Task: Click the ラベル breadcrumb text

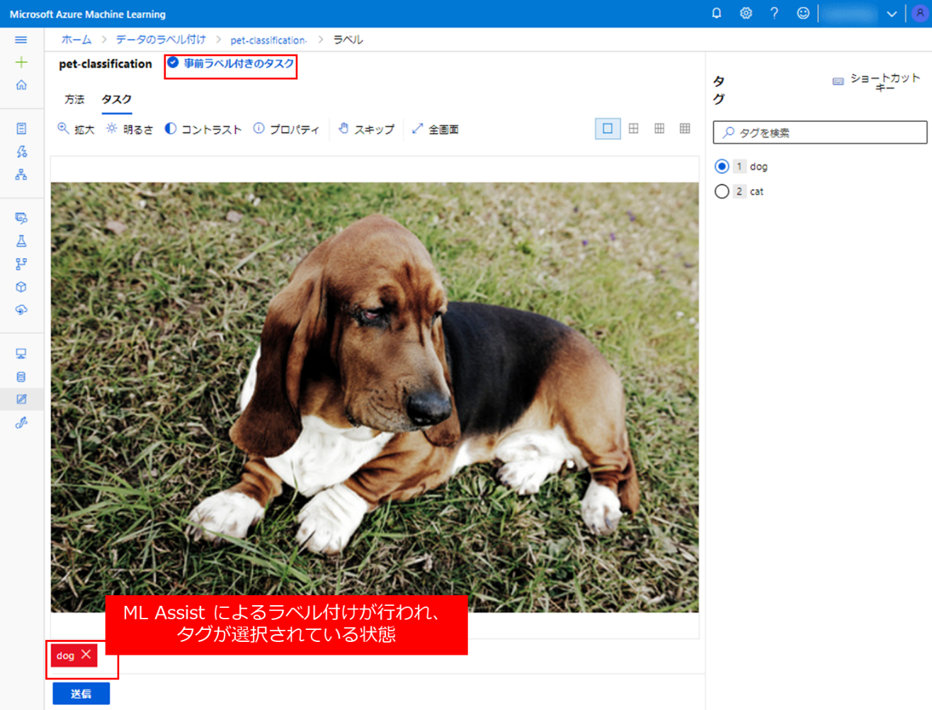Action: [x=348, y=40]
